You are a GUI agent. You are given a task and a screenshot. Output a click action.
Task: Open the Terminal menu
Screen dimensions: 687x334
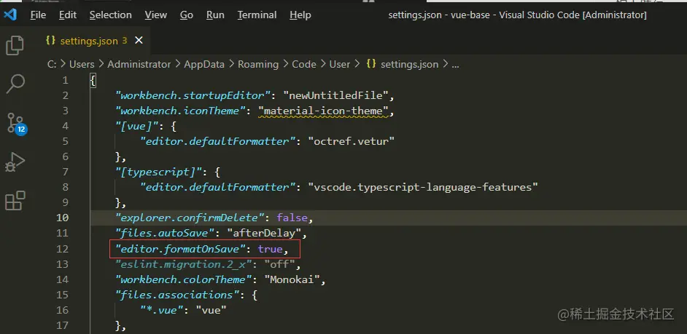pos(257,15)
